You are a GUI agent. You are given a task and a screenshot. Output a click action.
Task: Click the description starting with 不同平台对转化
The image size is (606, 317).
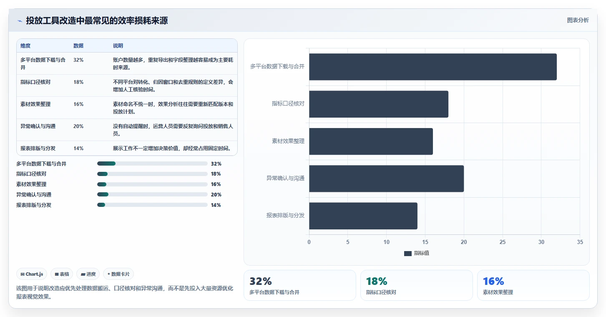pyautogui.click(x=173, y=86)
